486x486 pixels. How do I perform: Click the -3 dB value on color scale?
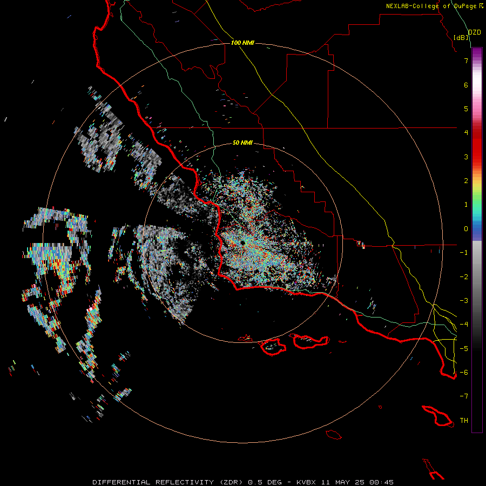tap(464, 301)
